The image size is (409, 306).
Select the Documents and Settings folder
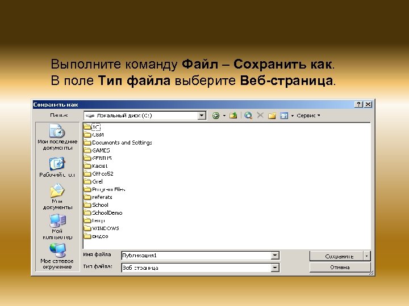click(x=118, y=143)
